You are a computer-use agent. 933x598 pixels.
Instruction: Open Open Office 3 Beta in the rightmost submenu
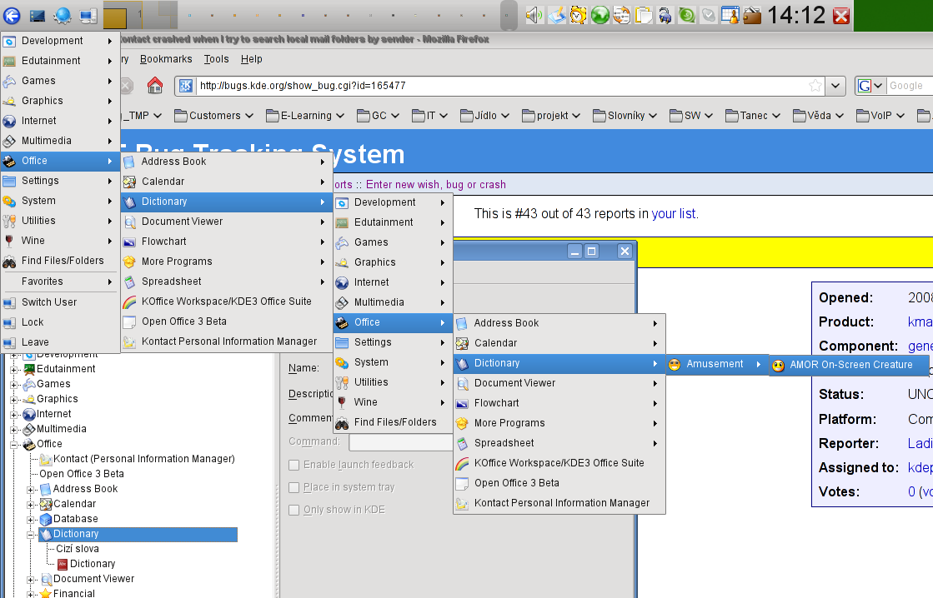click(x=559, y=483)
